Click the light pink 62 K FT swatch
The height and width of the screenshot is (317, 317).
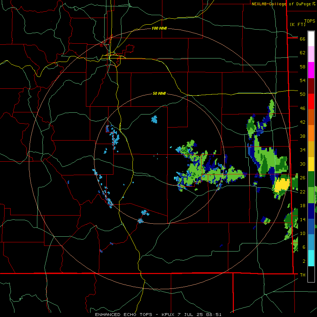(311, 54)
